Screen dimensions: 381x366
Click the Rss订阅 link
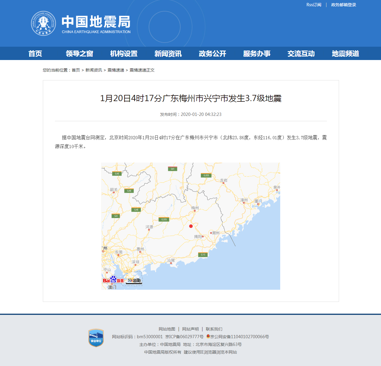point(314,5)
